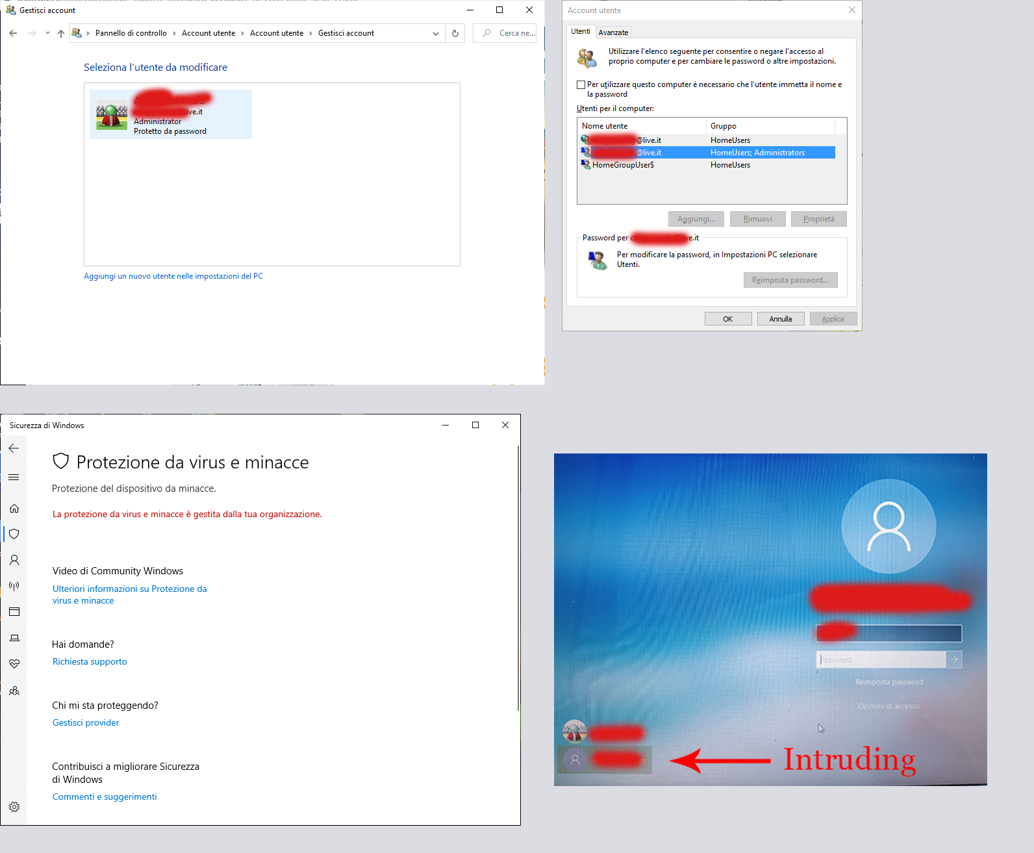Image resolution: width=1034 pixels, height=853 pixels.
Task: Close the Account utente dialog
Action: click(x=852, y=10)
